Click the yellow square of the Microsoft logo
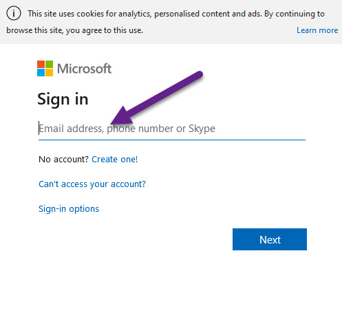 coord(49,72)
